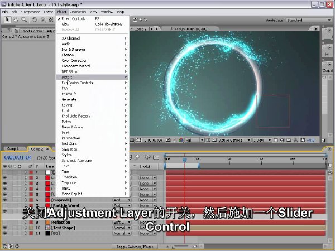This screenshot has height=251, width=335.
Task: Click the Toggle Switches / Modes button
Action: [x=135, y=247]
